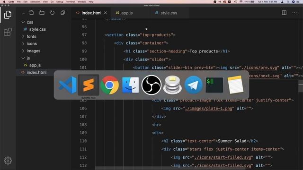Click the Refresh Explorer icon
Screen dimensions: 303x170
(52, 13)
